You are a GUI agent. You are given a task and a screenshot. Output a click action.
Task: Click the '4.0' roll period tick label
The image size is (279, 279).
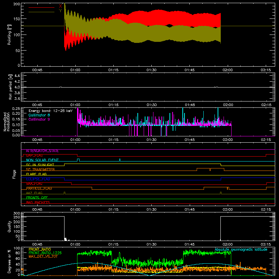17,87
